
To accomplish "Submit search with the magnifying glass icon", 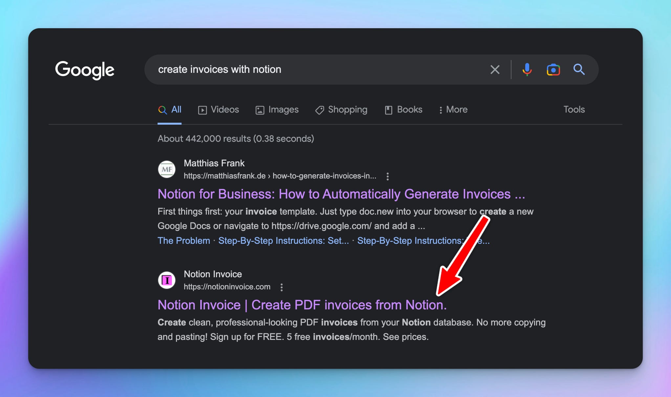I will coord(579,70).
